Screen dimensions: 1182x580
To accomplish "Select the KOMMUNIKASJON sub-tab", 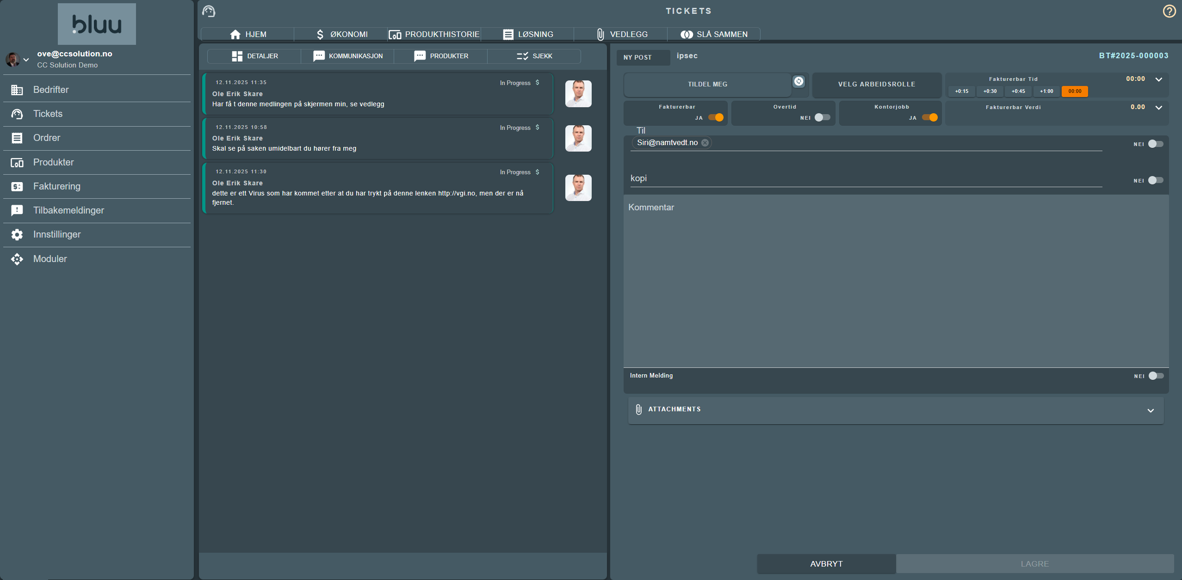I will 348,56.
